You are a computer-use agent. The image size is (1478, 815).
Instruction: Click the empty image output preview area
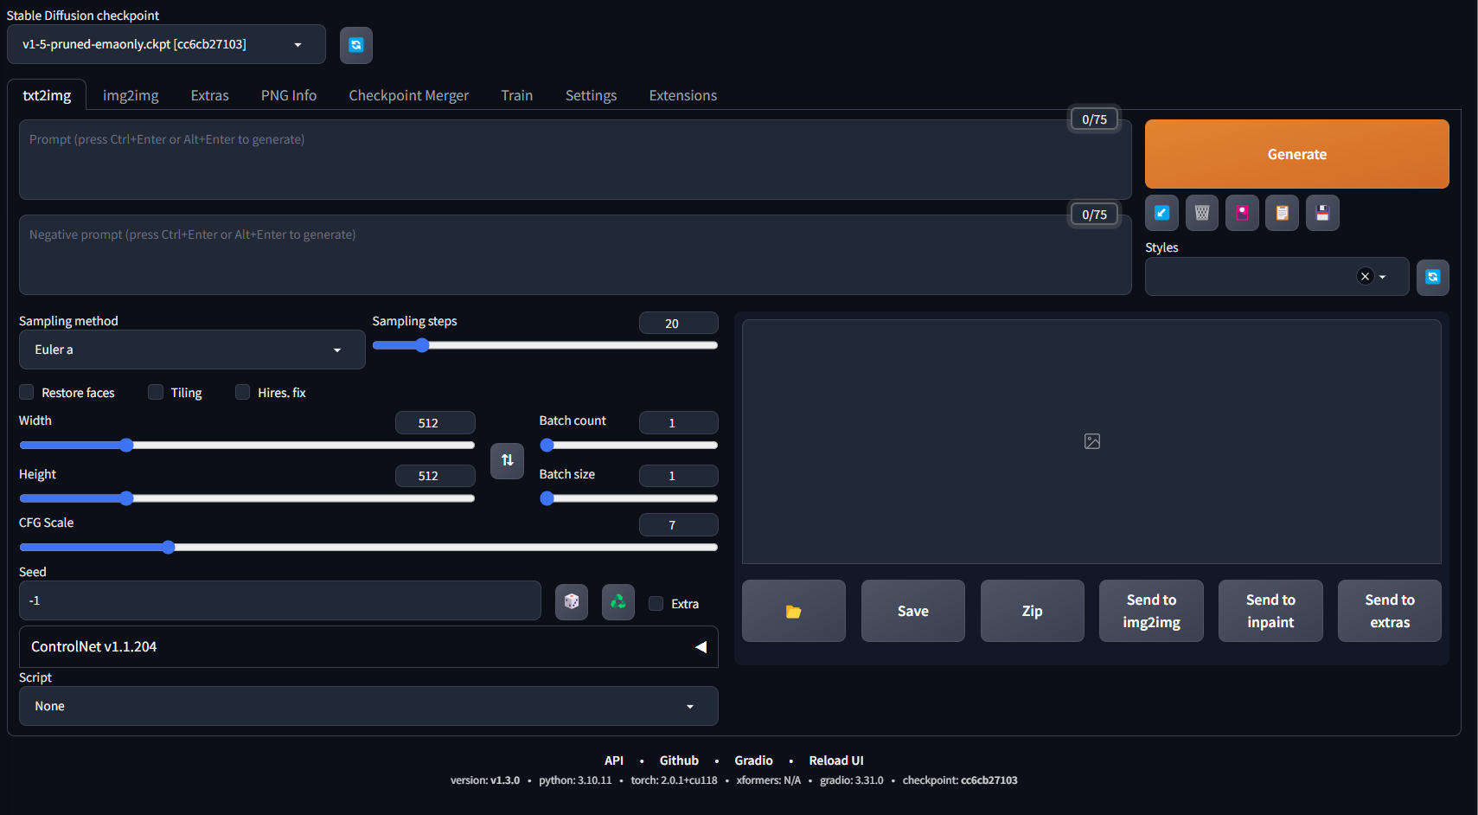point(1091,441)
